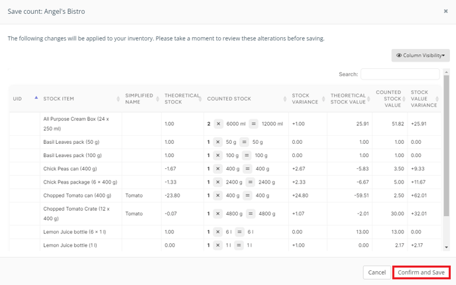Sort by Stock Value Variance column
This screenshot has height=285, width=456.
(x=424, y=99)
